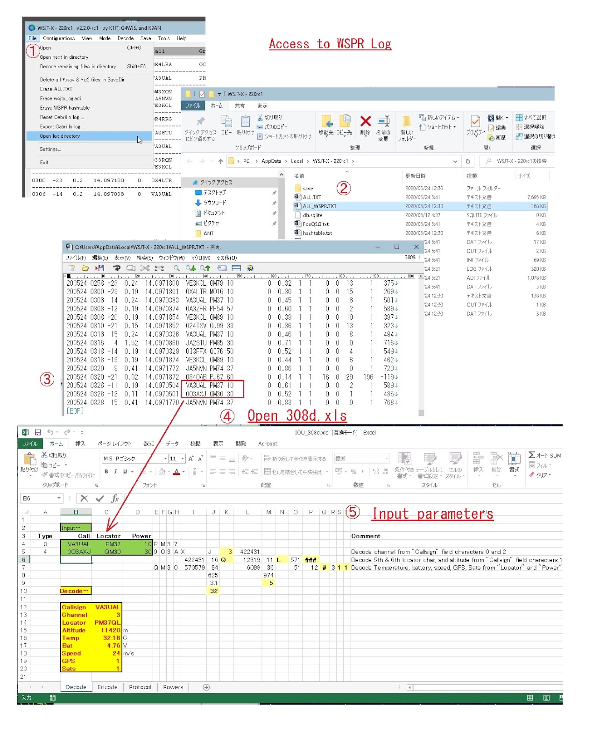
Task: Toggle italic formatting in Excel
Action: pyautogui.click(x=116, y=472)
